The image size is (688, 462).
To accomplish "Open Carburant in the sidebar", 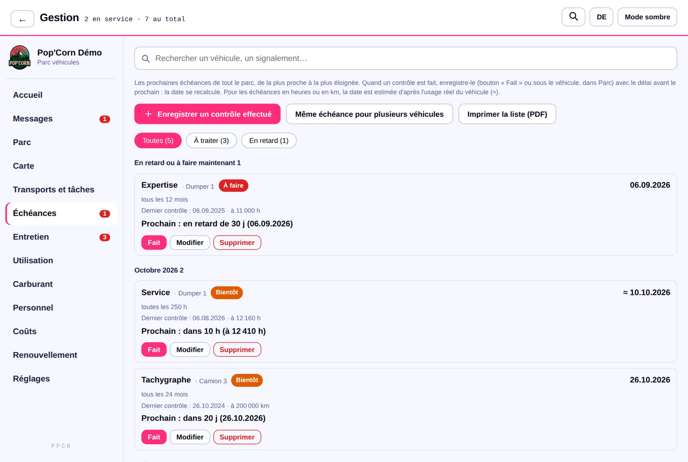I will click(61, 284).
